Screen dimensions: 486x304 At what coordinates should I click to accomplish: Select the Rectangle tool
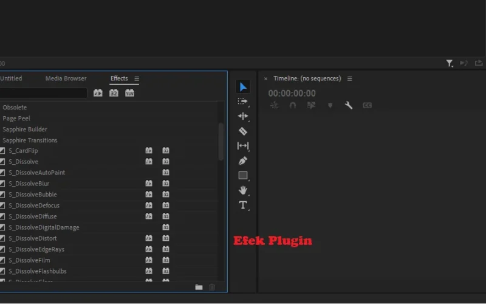(243, 176)
